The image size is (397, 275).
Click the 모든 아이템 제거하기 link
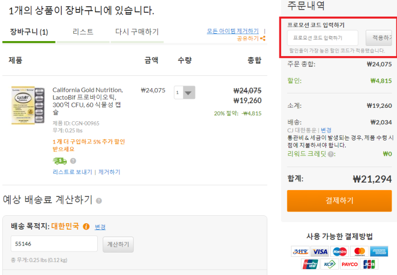[x=232, y=31]
